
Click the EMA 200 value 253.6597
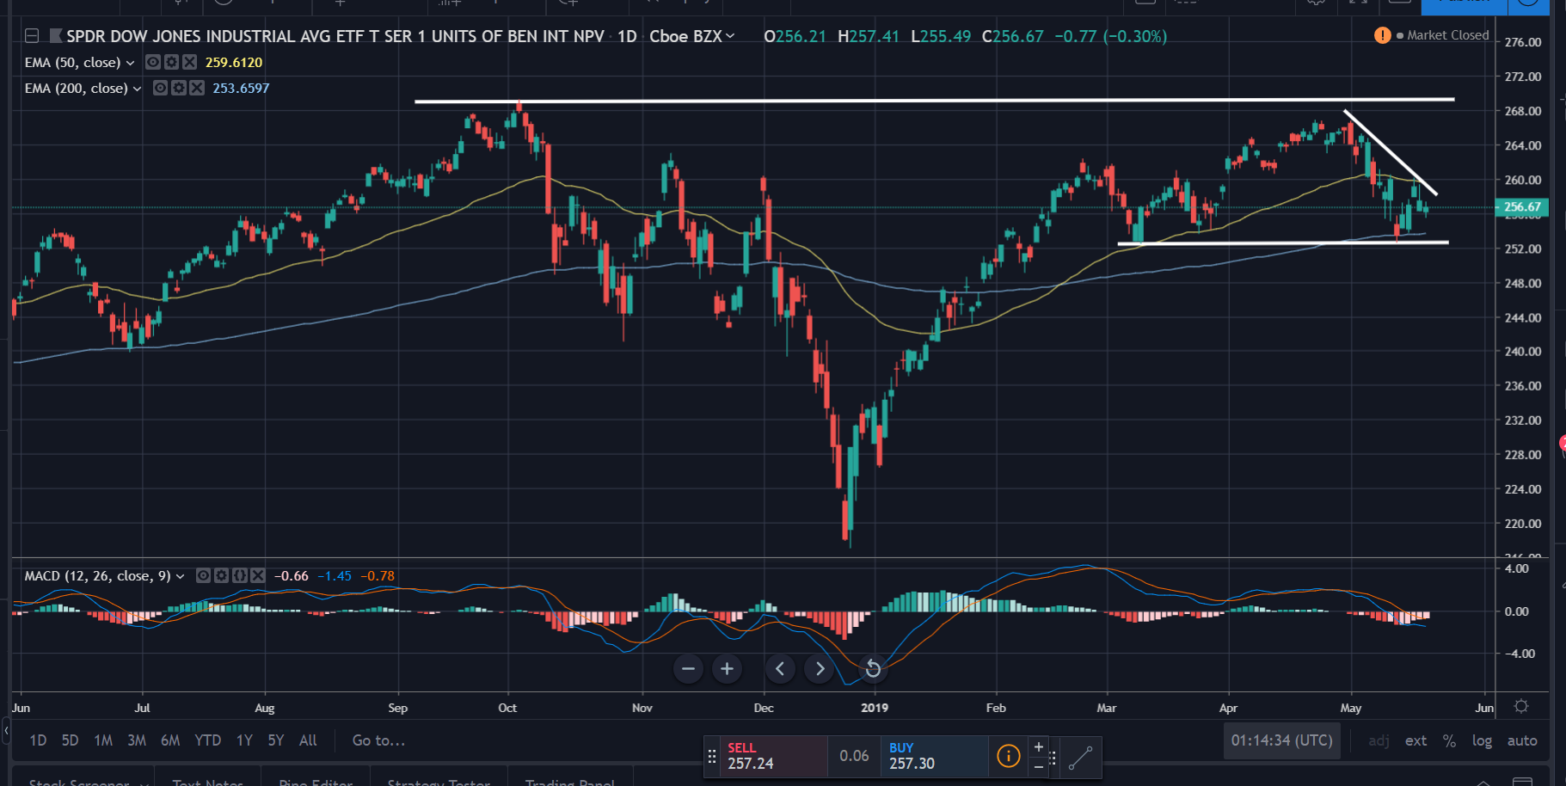coord(241,89)
